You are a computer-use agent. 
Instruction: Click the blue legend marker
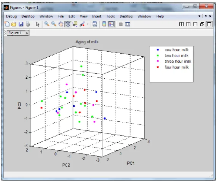(x=158, y=50)
